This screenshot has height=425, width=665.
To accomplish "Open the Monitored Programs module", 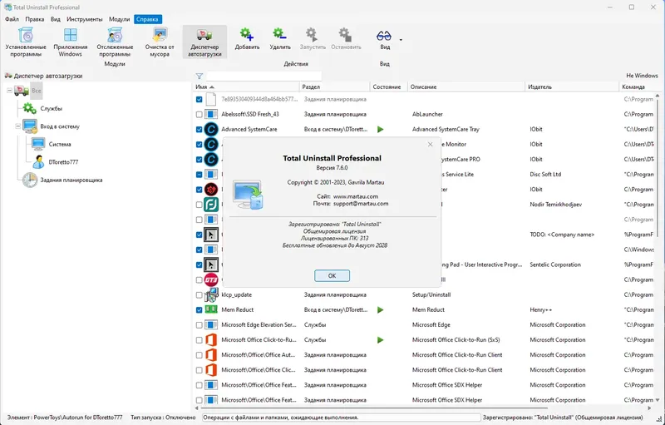I will [x=115, y=42].
